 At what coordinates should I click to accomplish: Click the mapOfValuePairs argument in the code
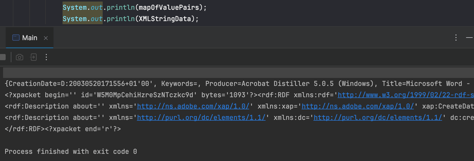(169, 7)
